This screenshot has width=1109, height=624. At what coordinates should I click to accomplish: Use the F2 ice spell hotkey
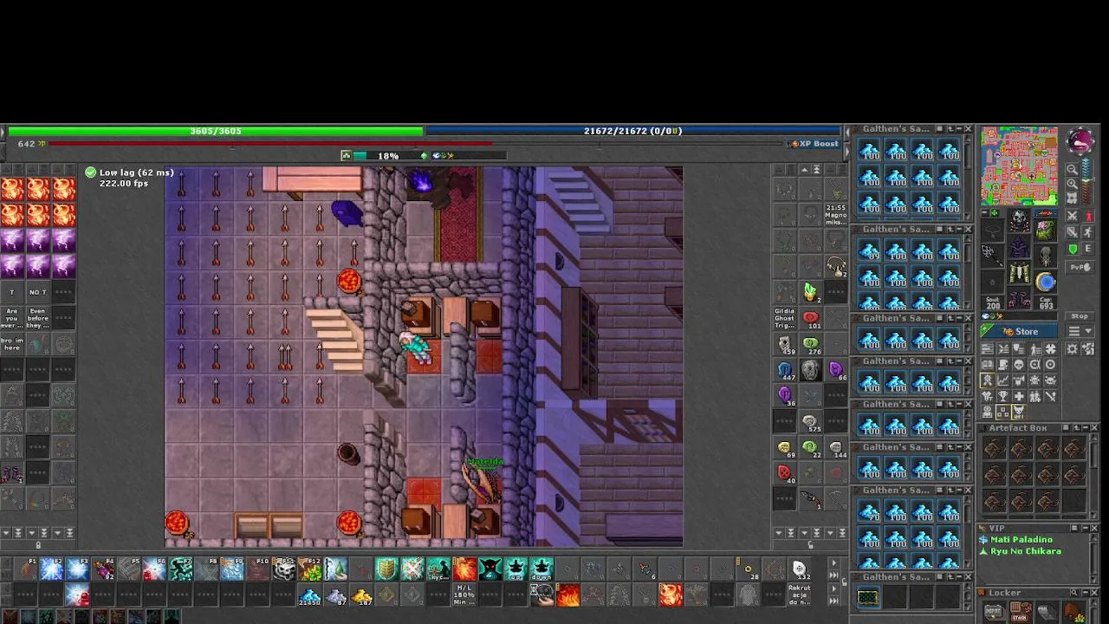pyautogui.click(x=51, y=569)
